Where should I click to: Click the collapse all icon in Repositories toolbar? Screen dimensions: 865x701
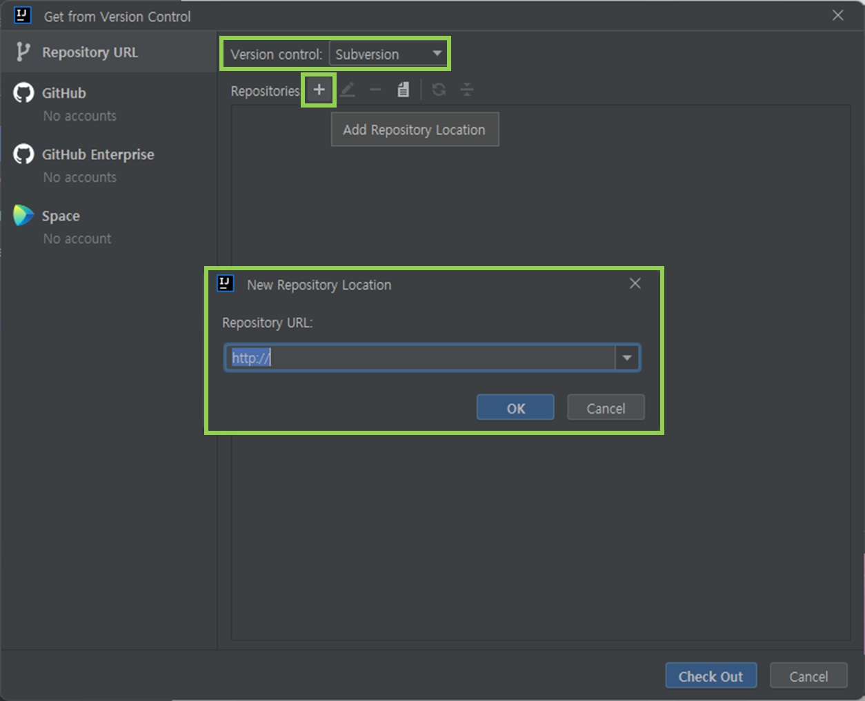click(467, 90)
